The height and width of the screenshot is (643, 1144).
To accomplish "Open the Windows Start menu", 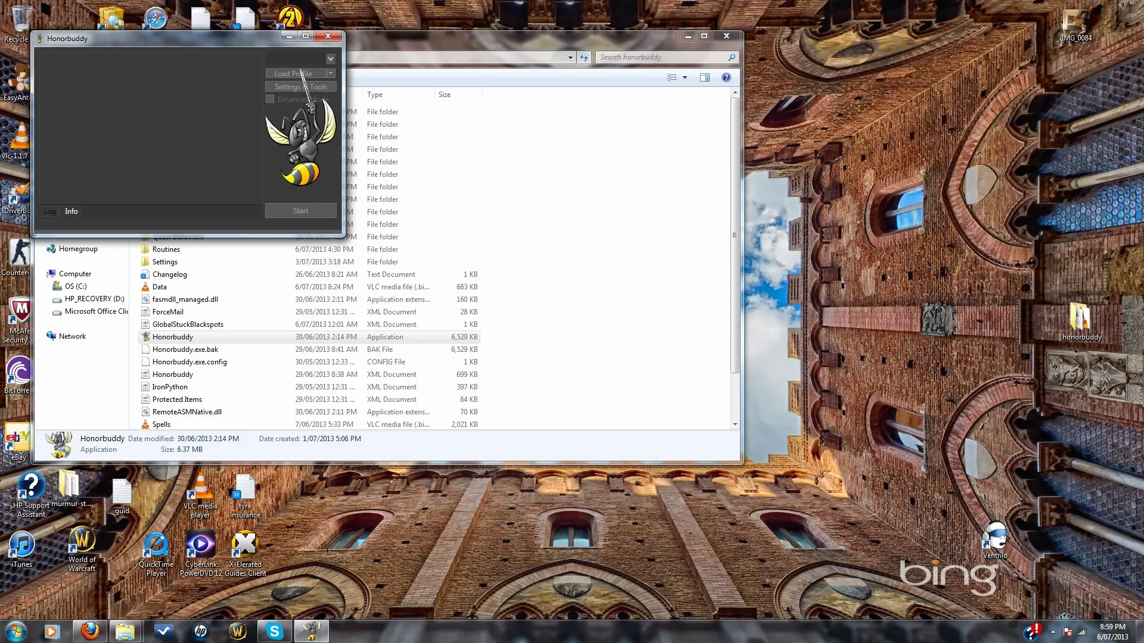I will (16, 631).
